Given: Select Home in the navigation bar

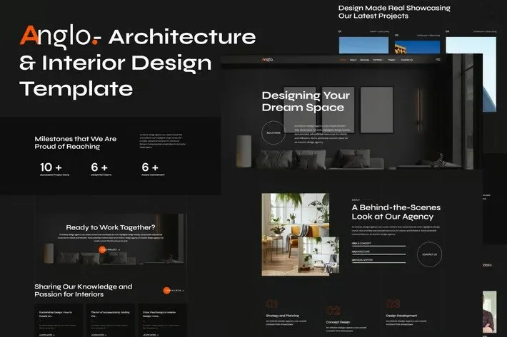Looking at the screenshot, I should (x=343, y=60).
